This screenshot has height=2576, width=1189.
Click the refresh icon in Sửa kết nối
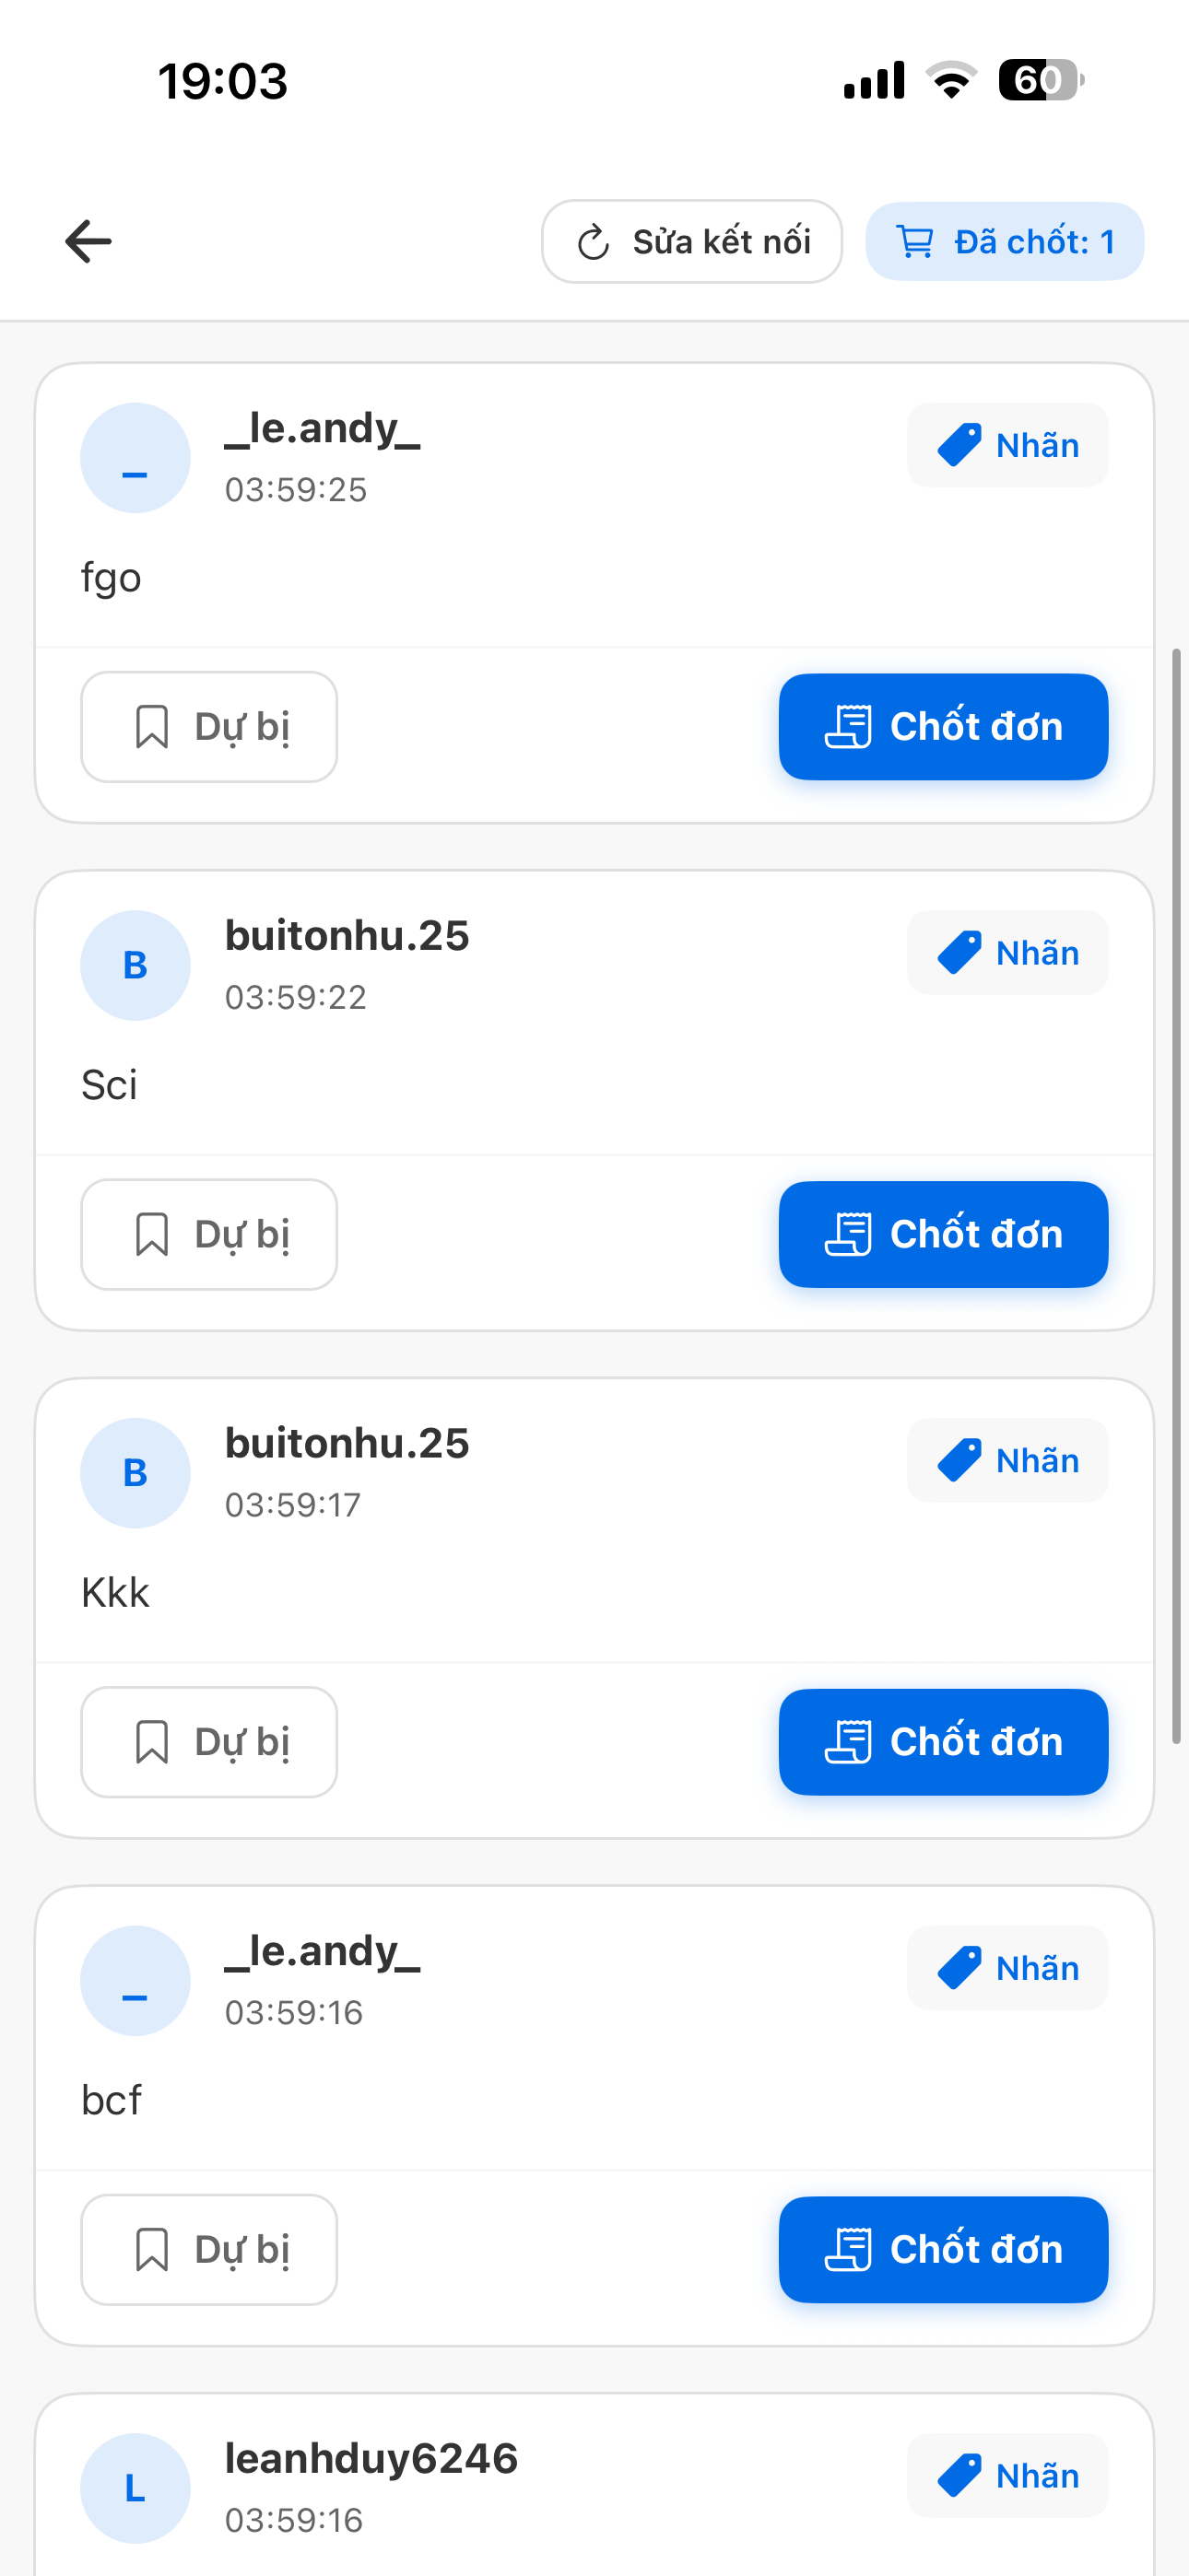(594, 242)
